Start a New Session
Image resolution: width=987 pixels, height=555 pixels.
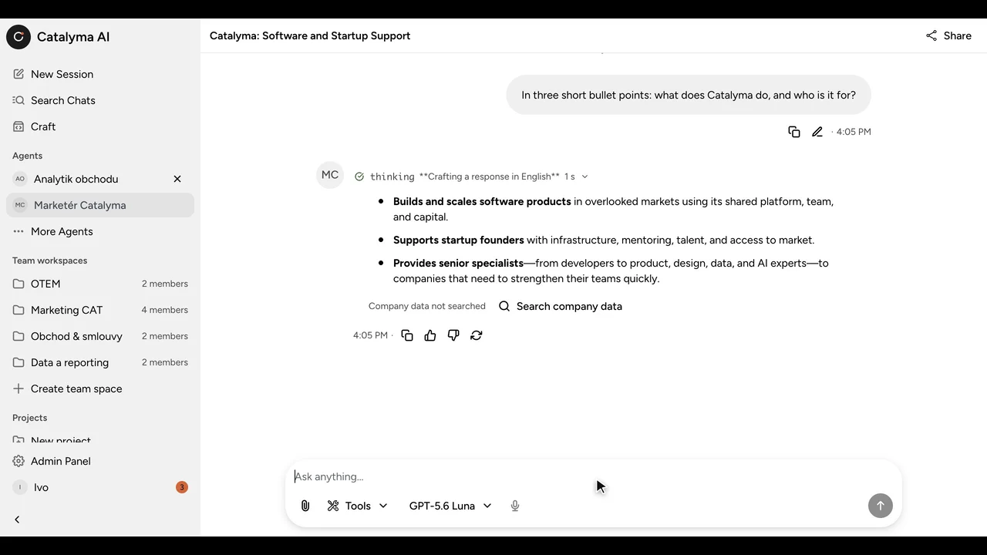tap(100, 74)
